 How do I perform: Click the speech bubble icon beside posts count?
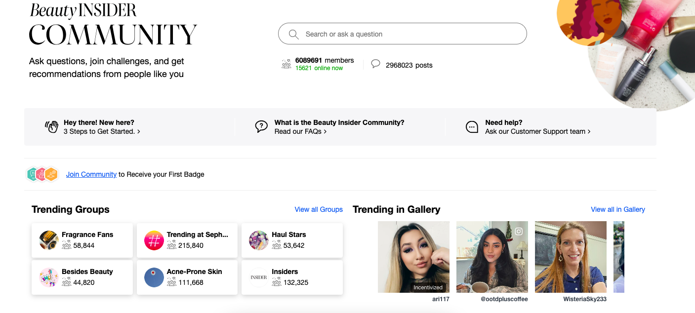point(375,64)
